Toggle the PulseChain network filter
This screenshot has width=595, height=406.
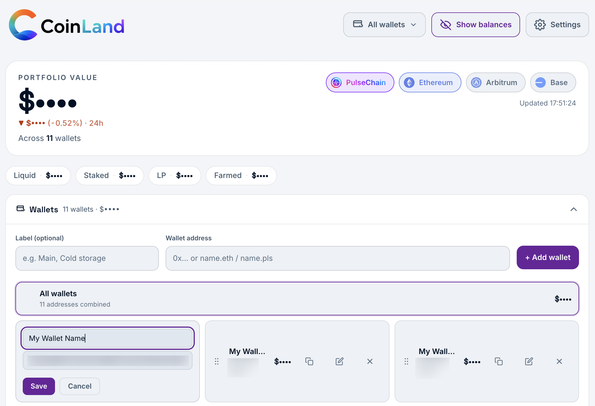point(360,83)
